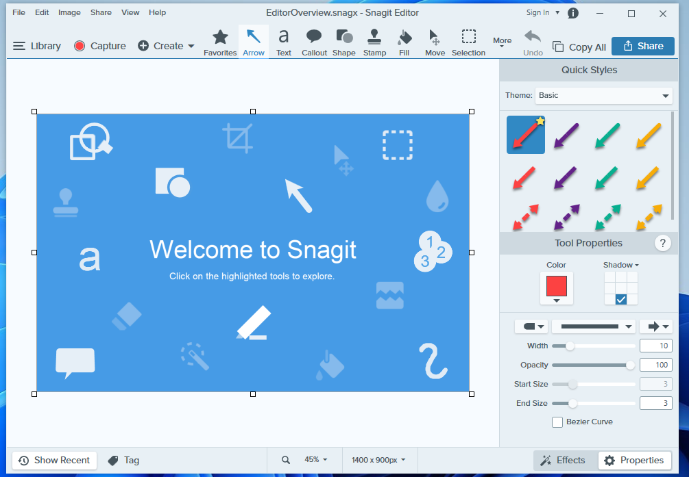Choose the green dashed double arrow style
This screenshot has width=689, height=477.
[x=607, y=217]
